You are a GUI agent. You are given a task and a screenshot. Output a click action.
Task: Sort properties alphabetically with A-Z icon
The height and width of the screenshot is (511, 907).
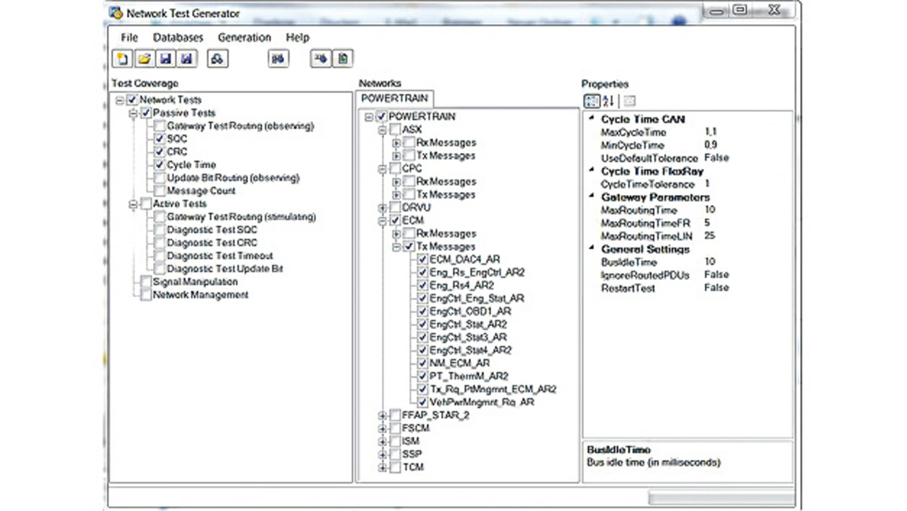pyautogui.click(x=607, y=101)
